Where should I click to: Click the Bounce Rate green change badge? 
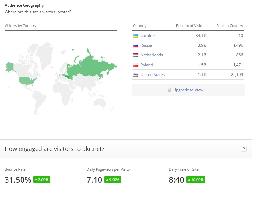tap(41, 180)
